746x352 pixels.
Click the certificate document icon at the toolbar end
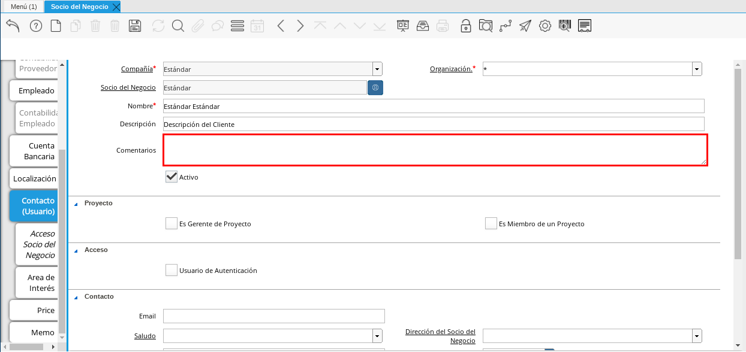pyautogui.click(x=585, y=26)
